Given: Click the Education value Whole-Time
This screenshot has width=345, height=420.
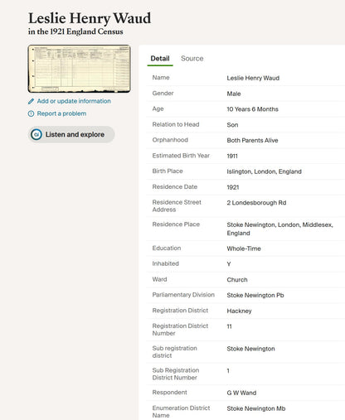Looking at the screenshot, I should (244, 249).
